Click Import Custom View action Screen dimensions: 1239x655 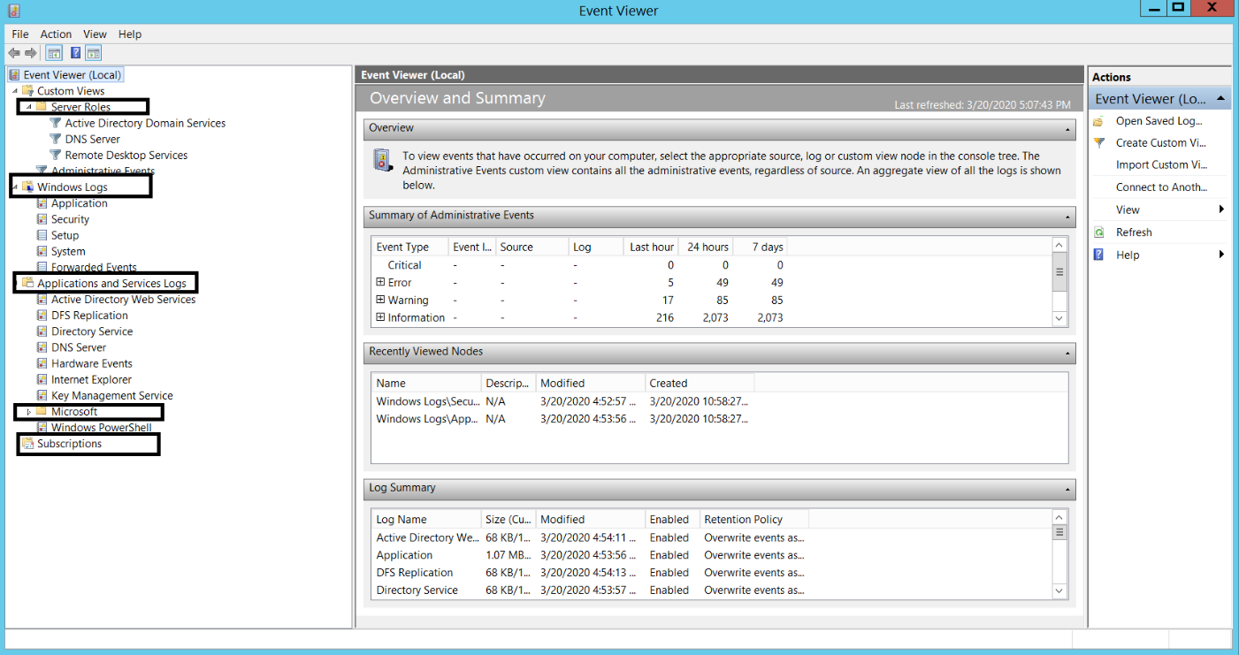[x=1159, y=164]
